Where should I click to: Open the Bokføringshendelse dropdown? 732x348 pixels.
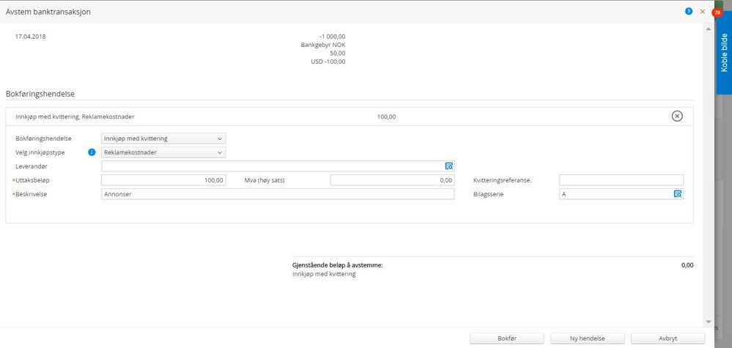coord(163,138)
